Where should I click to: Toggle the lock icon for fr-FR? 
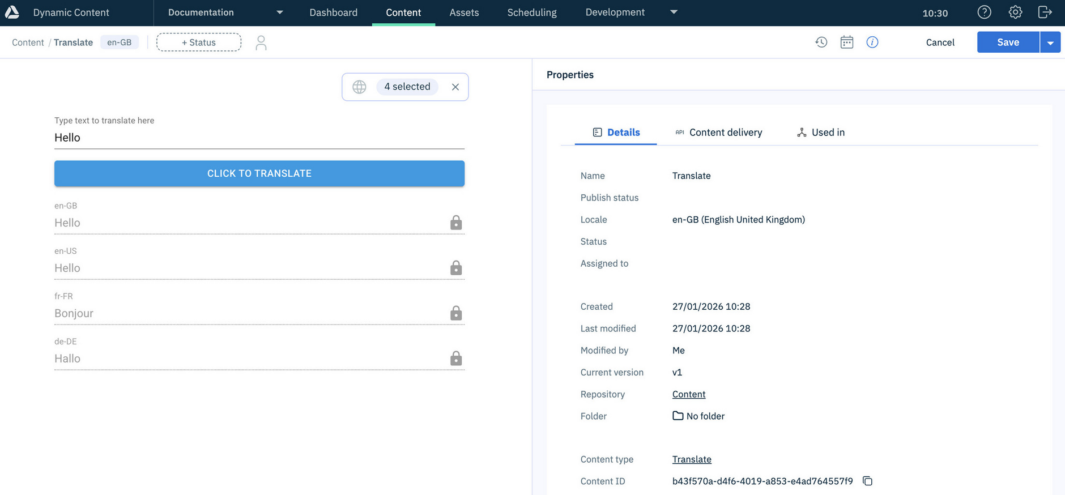point(456,313)
